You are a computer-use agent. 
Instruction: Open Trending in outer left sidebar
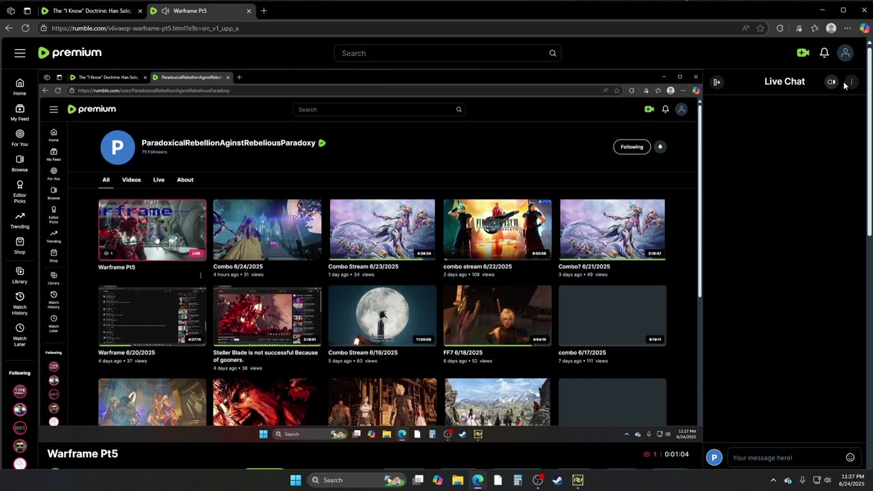click(20, 220)
